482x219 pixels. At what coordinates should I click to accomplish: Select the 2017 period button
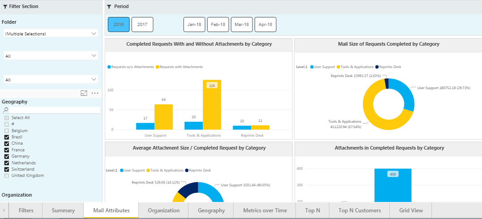coord(142,25)
